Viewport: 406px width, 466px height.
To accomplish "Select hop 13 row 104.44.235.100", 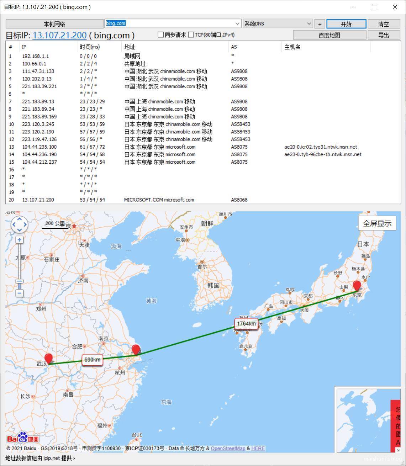I will click(39, 147).
